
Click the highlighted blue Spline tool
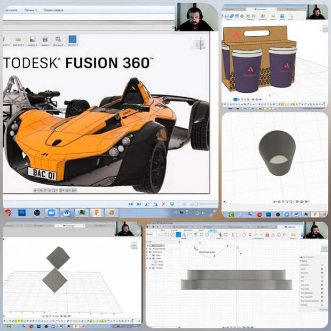(178, 234)
